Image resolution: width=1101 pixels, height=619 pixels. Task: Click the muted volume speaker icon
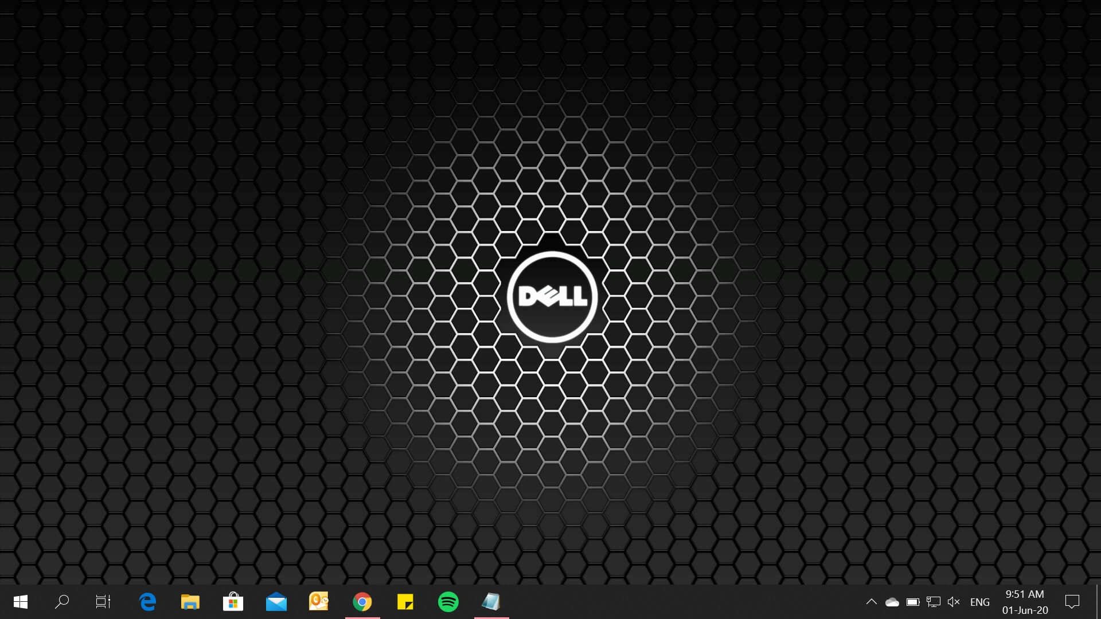954,602
